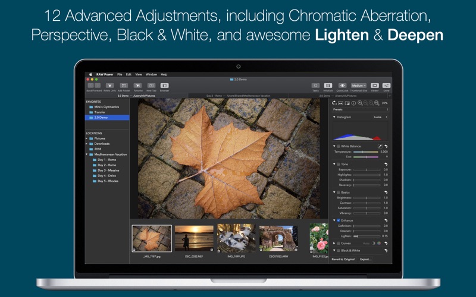Viewport: 476px width, 297px height.
Task: Open the View menu
Action: [138, 74]
